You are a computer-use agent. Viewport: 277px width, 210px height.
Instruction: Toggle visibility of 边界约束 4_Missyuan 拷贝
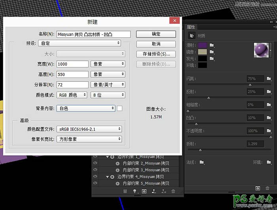pyautogui.click(x=95, y=177)
